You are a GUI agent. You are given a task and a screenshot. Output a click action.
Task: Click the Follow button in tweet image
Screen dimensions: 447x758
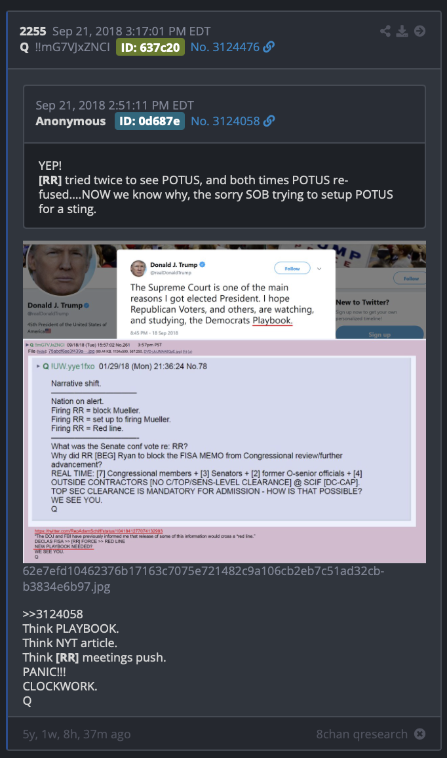[292, 268]
